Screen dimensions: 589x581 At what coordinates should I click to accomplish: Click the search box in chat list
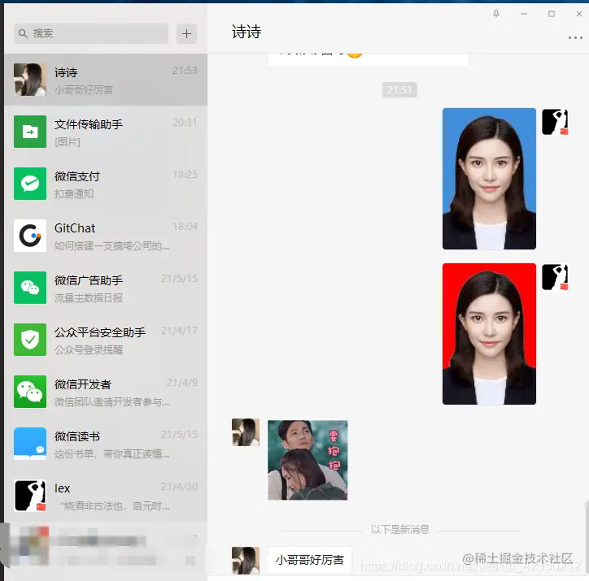[x=91, y=33]
